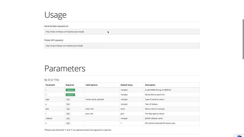The height and width of the screenshot is (137, 244).
Task: Click the "The data type to return." description
Action: (155, 114)
